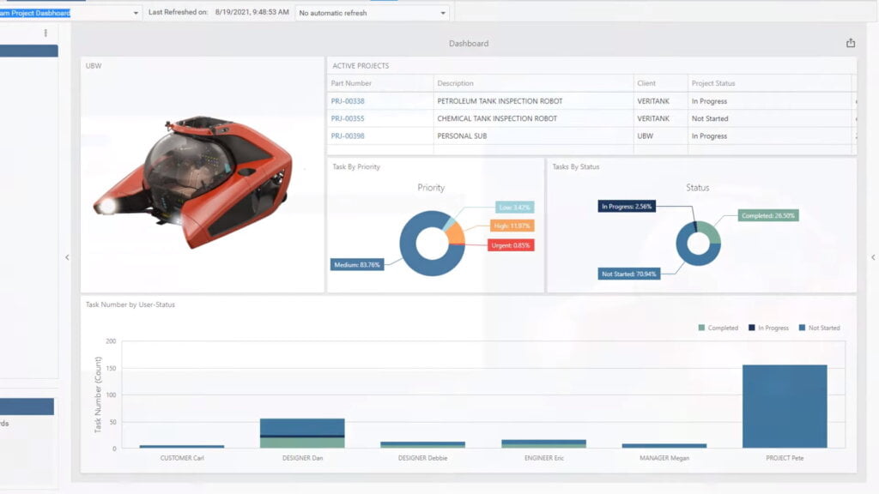Screen dimensions: 879x494
Task: Sort by the 'Project Status' column header
Action: pyautogui.click(x=712, y=82)
